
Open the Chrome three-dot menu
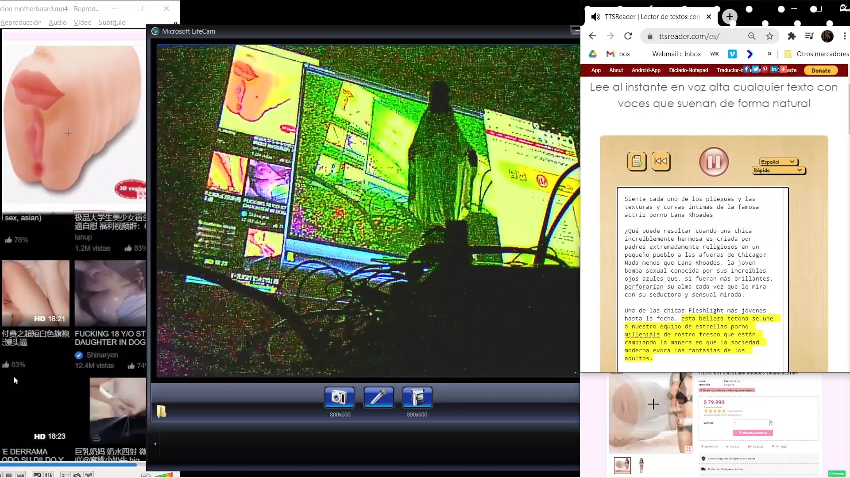coord(845,36)
